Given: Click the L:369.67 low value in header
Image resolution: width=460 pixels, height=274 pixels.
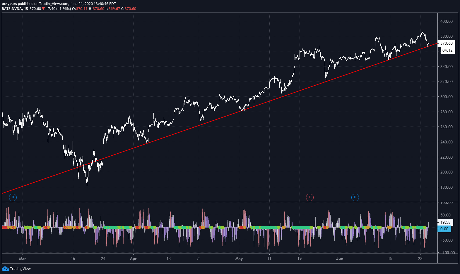Looking at the screenshot, I should (x=113, y=9).
